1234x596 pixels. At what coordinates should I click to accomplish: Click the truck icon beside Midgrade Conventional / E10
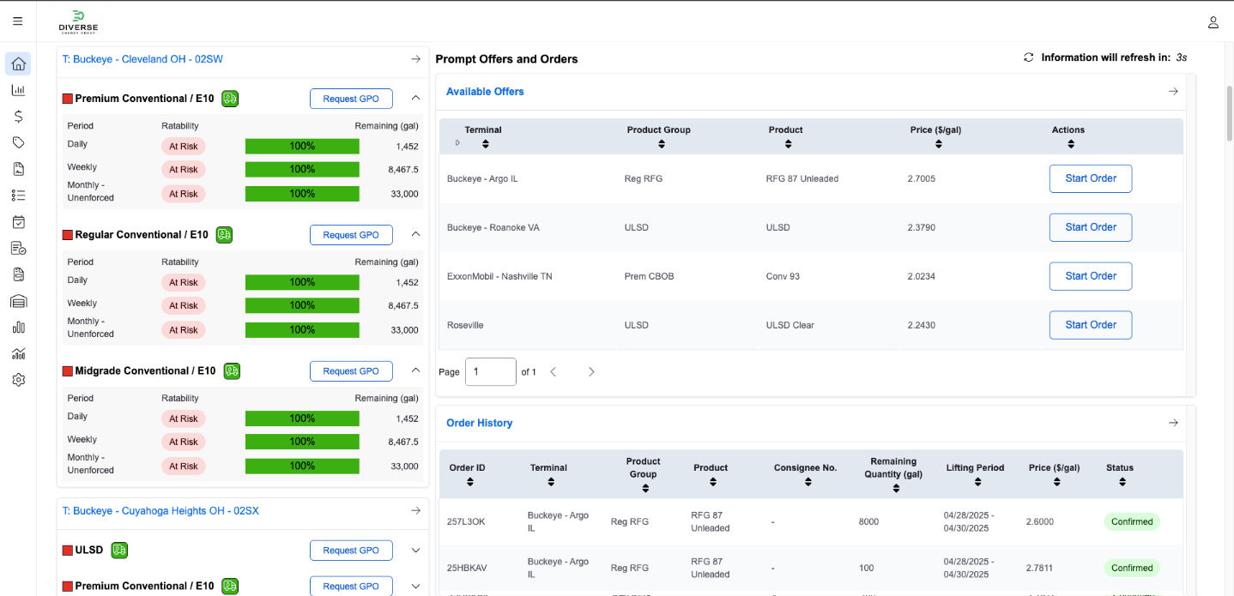click(x=232, y=370)
